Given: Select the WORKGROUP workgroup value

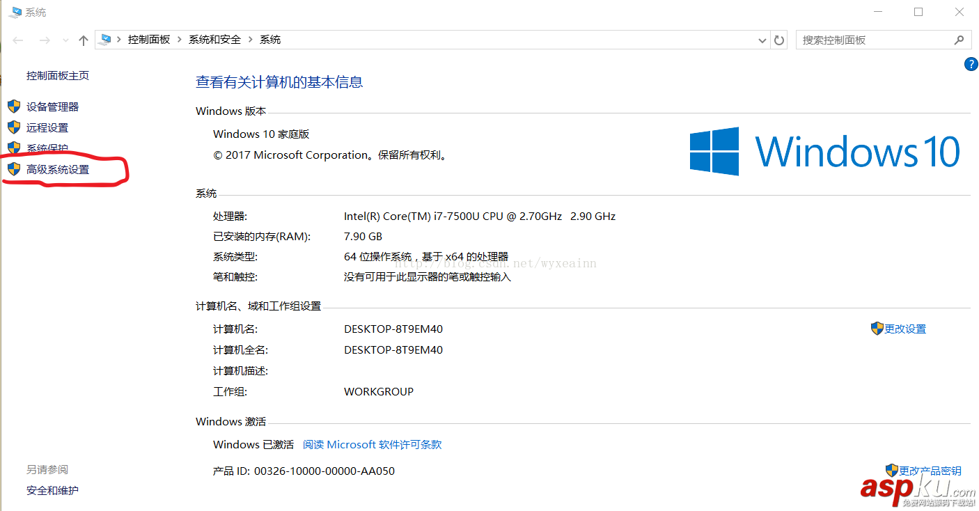Looking at the screenshot, I should [x=379, y=391].
